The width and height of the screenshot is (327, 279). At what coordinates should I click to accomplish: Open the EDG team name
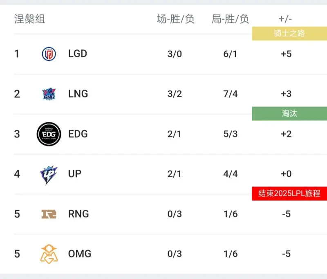(78, 134)
